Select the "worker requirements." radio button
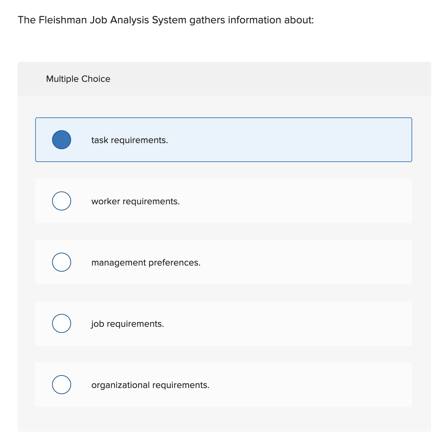 62,201
